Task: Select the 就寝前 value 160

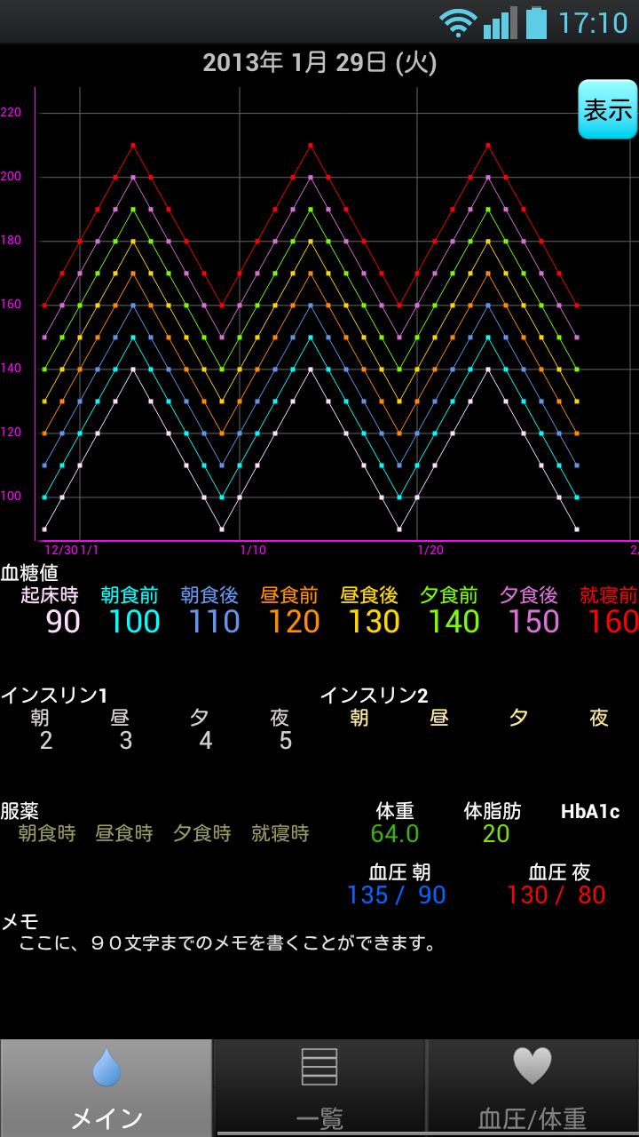Action: pyautogui.click(x=613, y=622)
